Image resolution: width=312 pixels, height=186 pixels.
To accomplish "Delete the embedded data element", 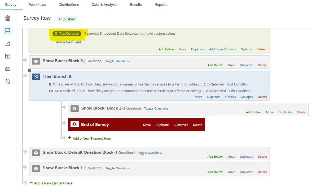I will tap(261, 49).
